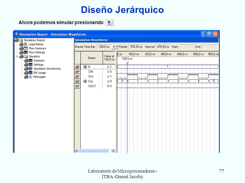
Task: Click the Simulator folder label
Action: (x=34, y=56)
